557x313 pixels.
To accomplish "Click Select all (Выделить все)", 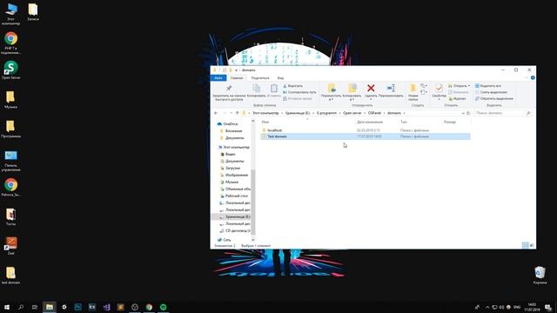I will [x=487, y=86].
